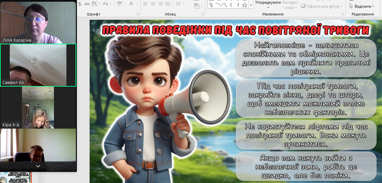
Task: Expand the Change Case Aa dropdown arrow
Action: [110, 4]
